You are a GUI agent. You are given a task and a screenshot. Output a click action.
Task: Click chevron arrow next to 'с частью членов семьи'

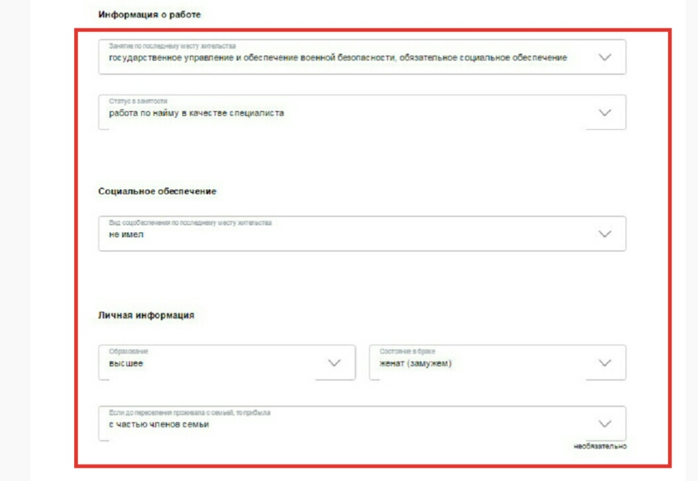click(605, 424)
